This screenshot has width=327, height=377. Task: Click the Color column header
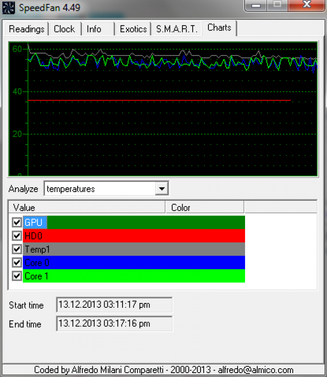point(205,208)
